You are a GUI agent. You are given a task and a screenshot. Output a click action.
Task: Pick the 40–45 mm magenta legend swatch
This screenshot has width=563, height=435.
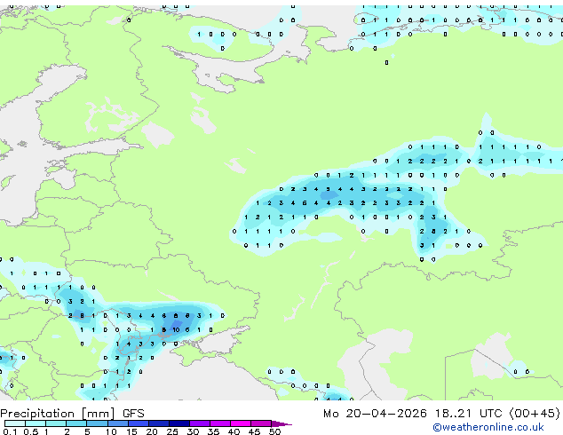(241, 423)
